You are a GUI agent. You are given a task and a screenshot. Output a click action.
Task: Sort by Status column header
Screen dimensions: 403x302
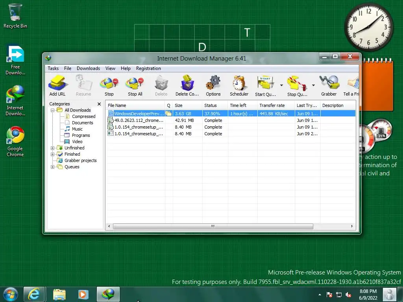[215, 105]
